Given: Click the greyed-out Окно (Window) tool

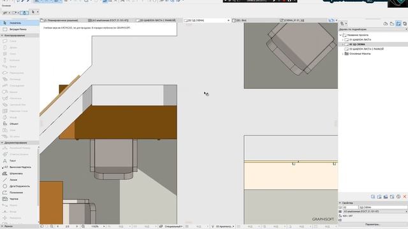Looking at the screenshot, I should 20,53.
